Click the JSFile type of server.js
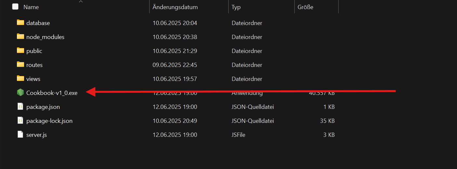The height and width of the screenshot is (169, 457). [238, 135]
